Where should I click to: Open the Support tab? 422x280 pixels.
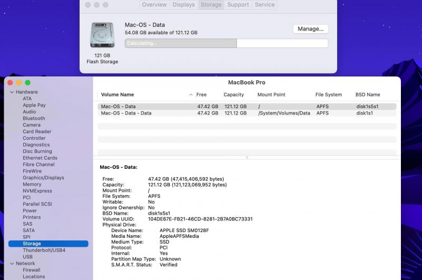coord(238,5)
